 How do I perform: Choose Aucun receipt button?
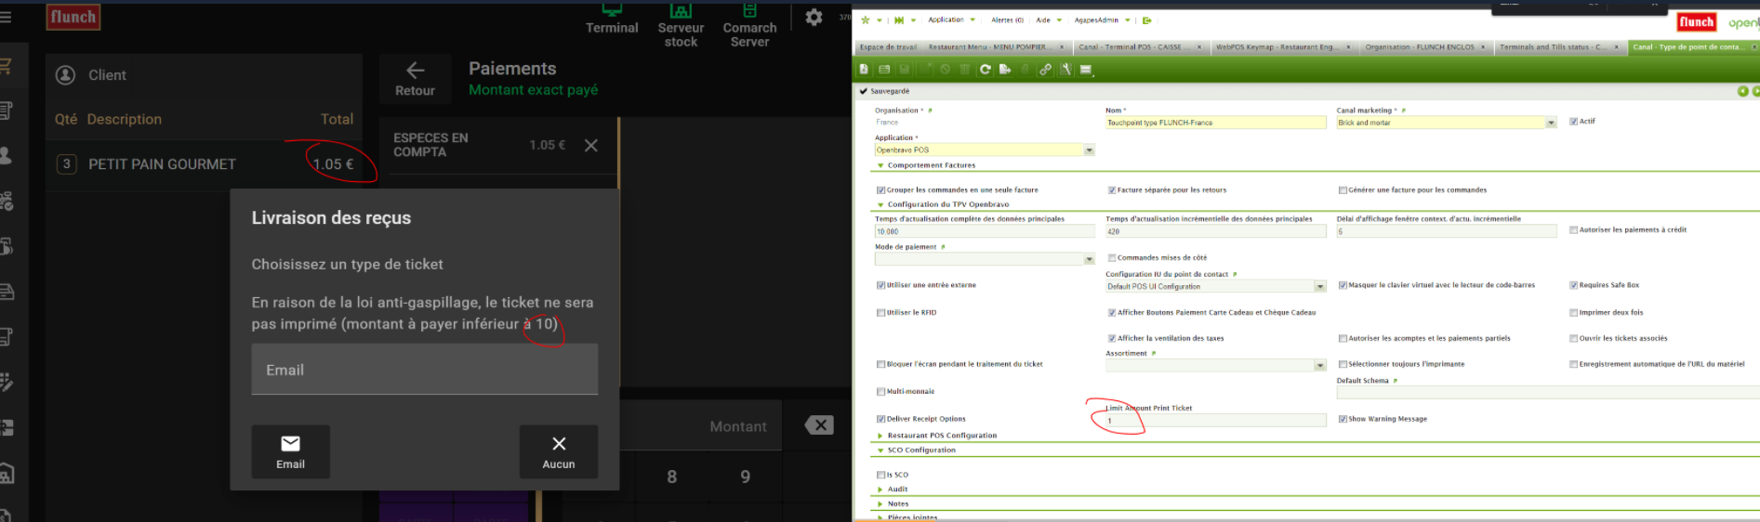click(x=558, y=451)
